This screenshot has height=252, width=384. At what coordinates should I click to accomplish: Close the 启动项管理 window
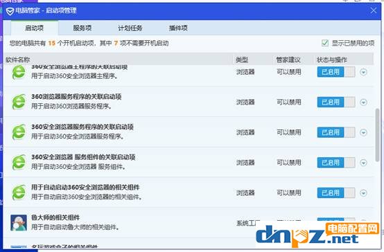tap(374, 10)
